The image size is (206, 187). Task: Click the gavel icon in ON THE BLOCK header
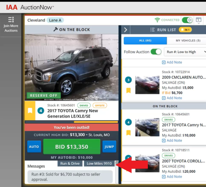pos(56,29)
